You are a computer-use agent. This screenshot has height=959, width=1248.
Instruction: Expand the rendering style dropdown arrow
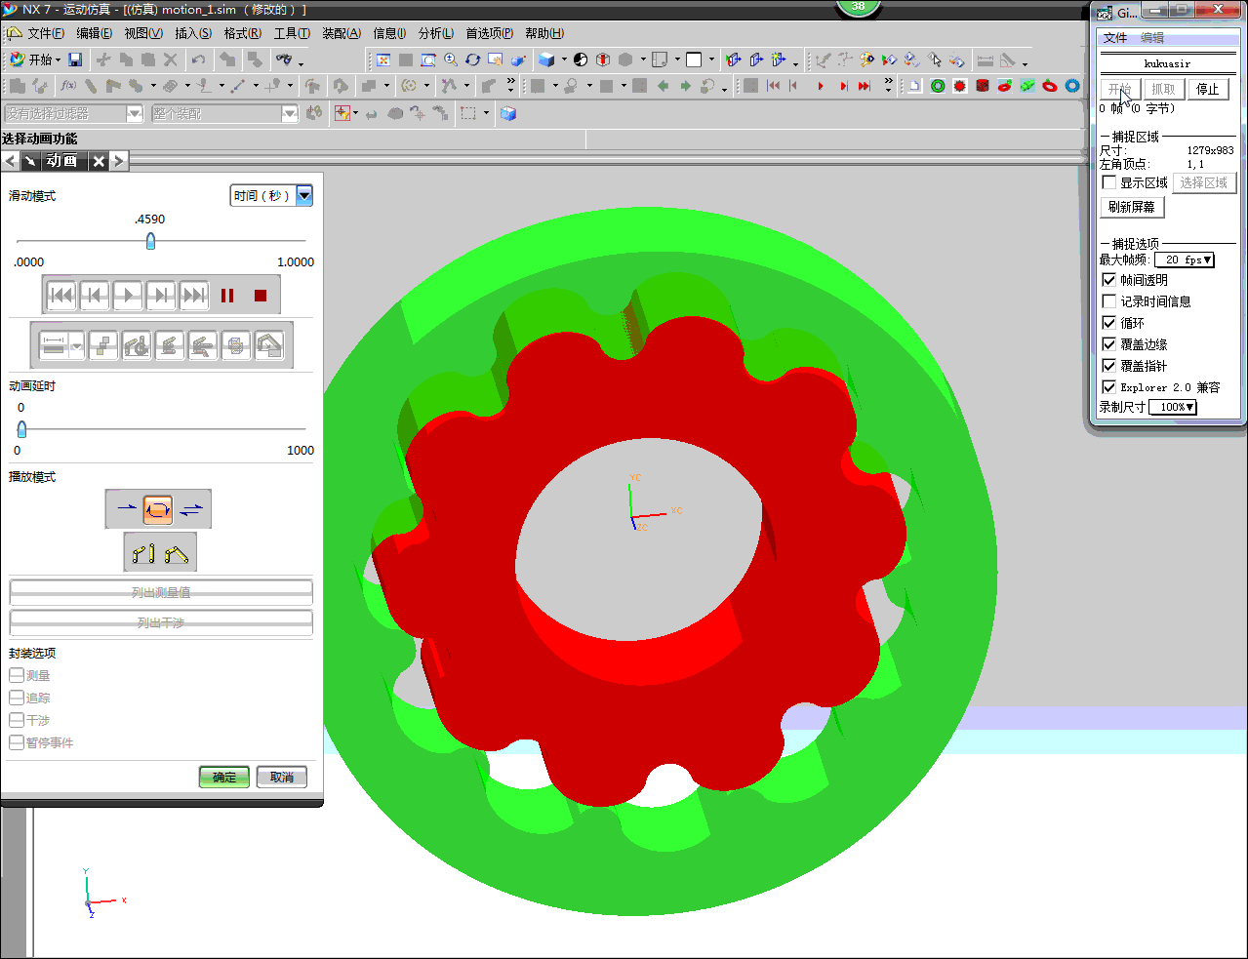pos(565,60)
